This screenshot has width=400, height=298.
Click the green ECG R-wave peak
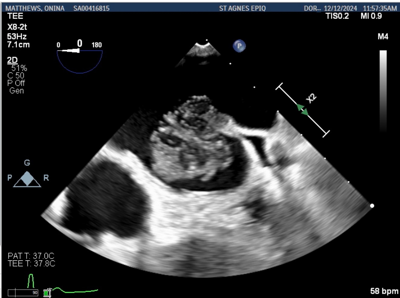[x=31, y=281]
